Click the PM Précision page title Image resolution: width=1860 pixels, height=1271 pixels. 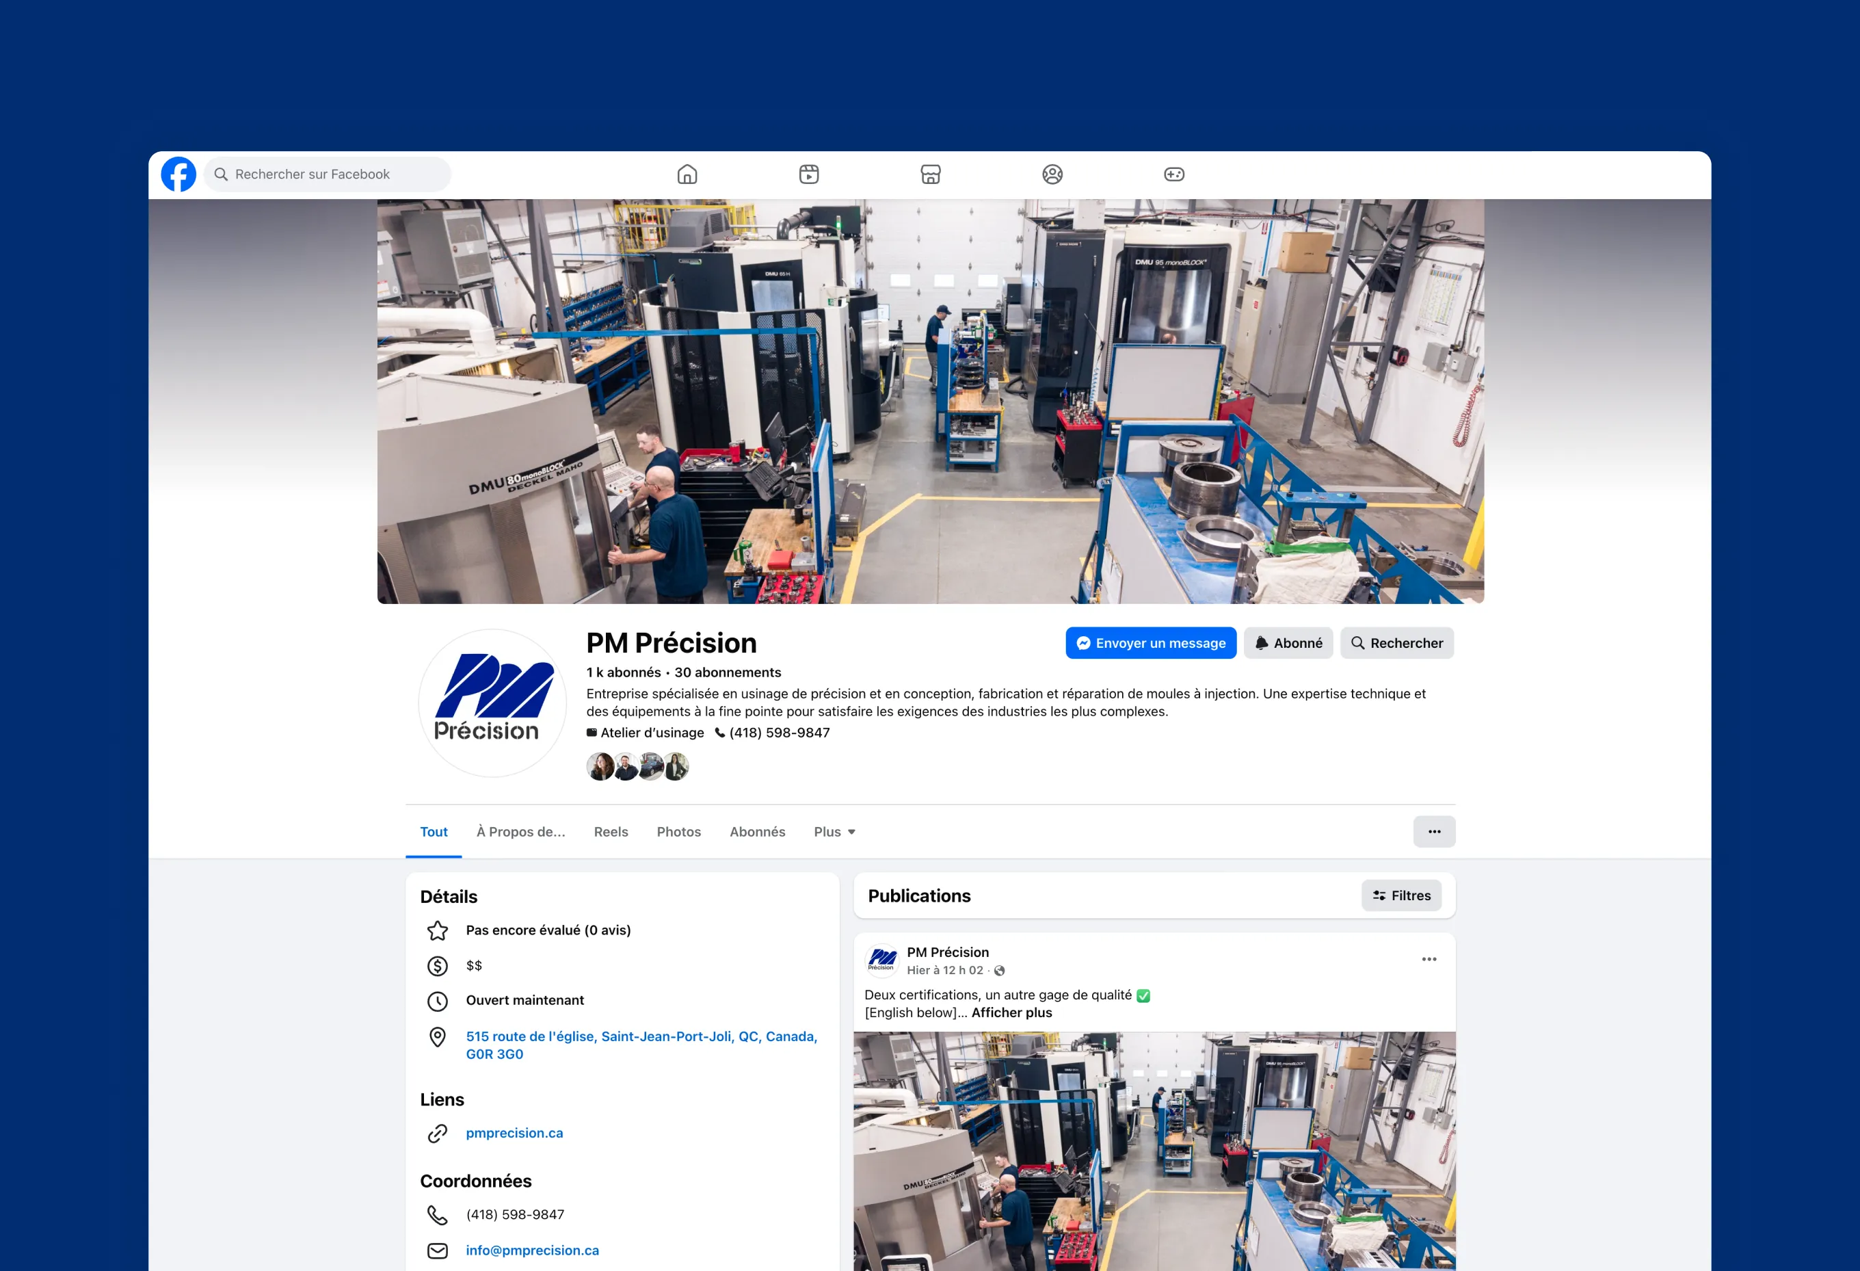coord(672,643)
